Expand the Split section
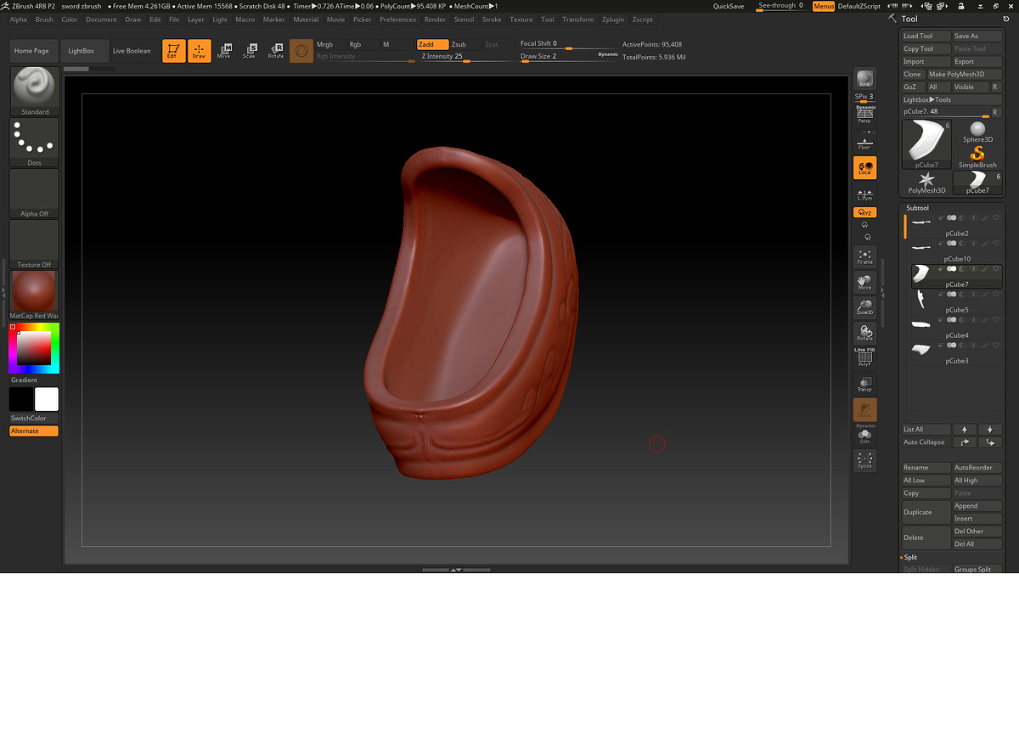 coord(910,557)
